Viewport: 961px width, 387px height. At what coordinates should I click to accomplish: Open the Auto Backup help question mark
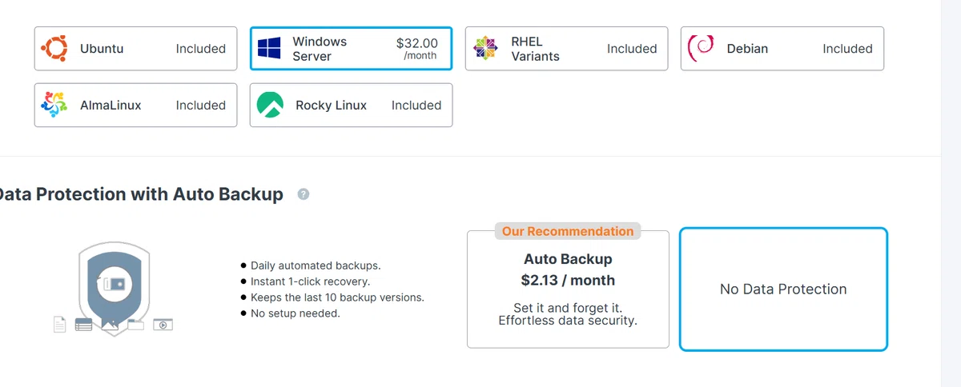(304, 194)
